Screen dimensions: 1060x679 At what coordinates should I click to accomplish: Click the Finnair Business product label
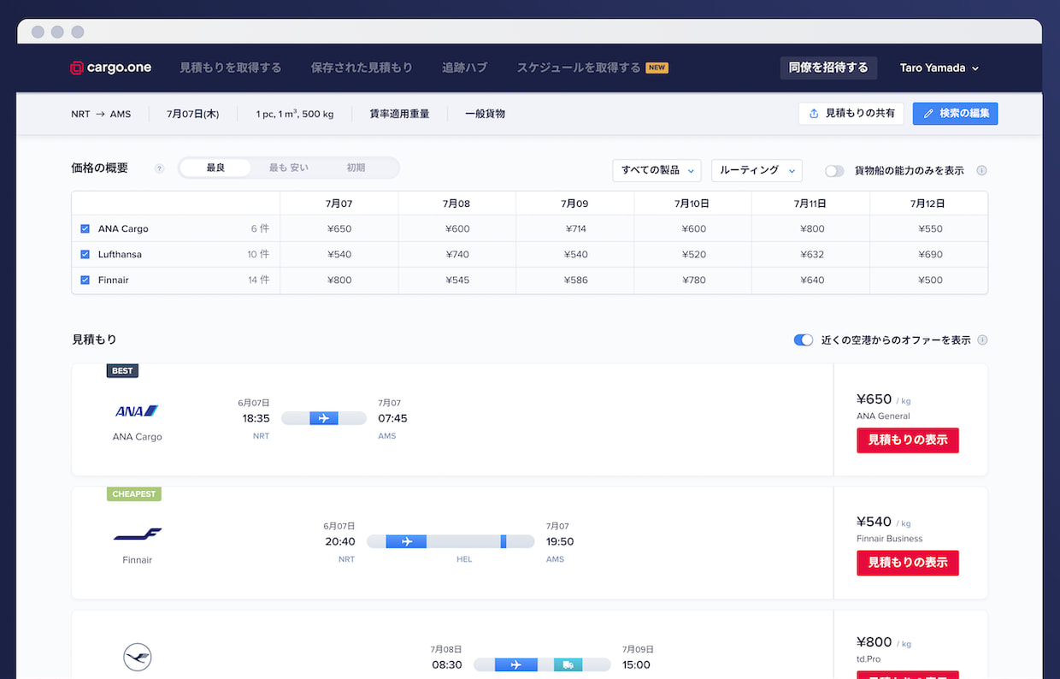(889, 539)
